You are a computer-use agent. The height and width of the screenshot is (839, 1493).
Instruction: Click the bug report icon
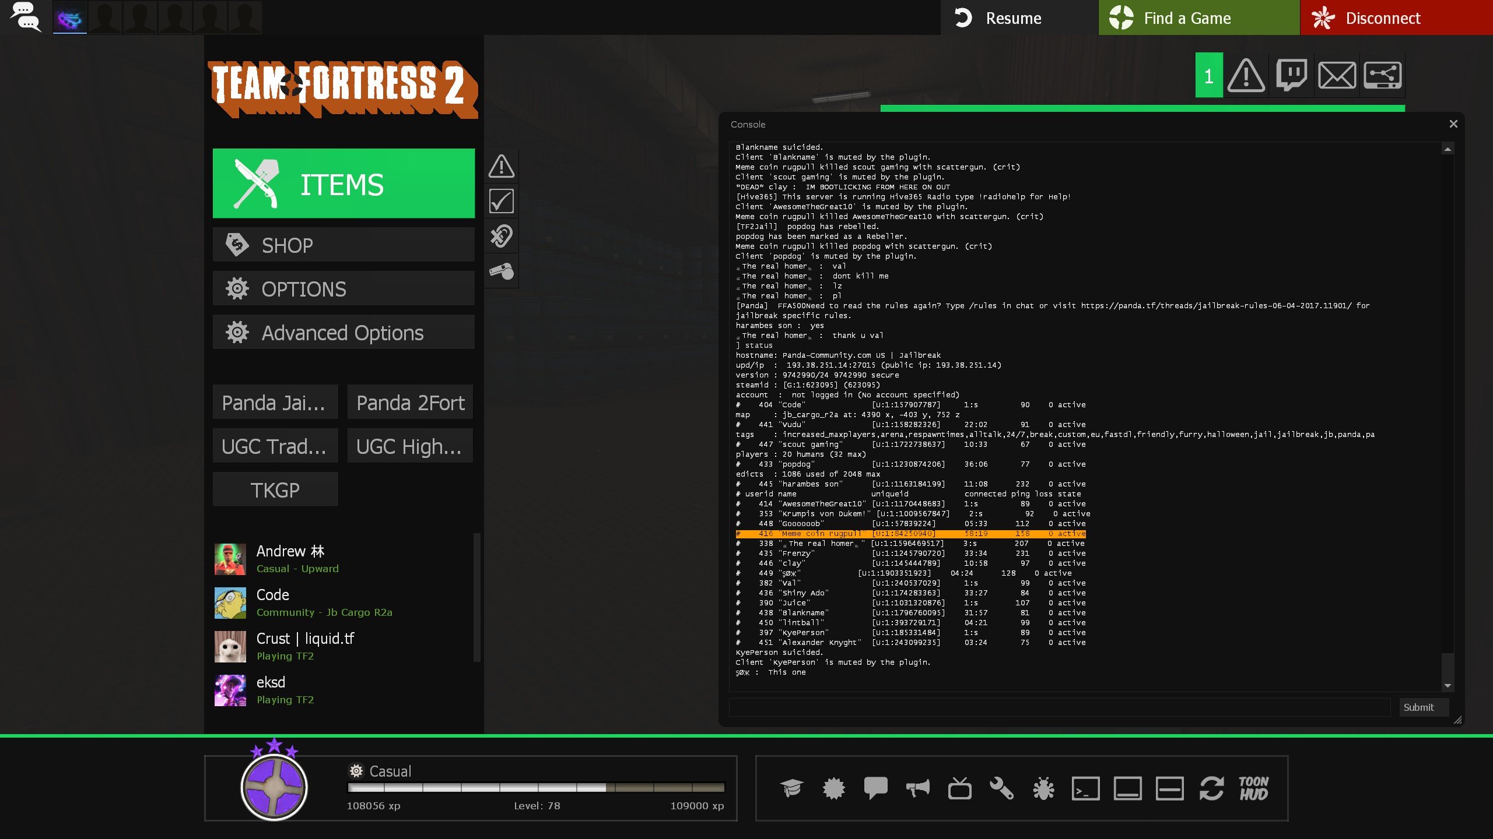point(1043,788)
